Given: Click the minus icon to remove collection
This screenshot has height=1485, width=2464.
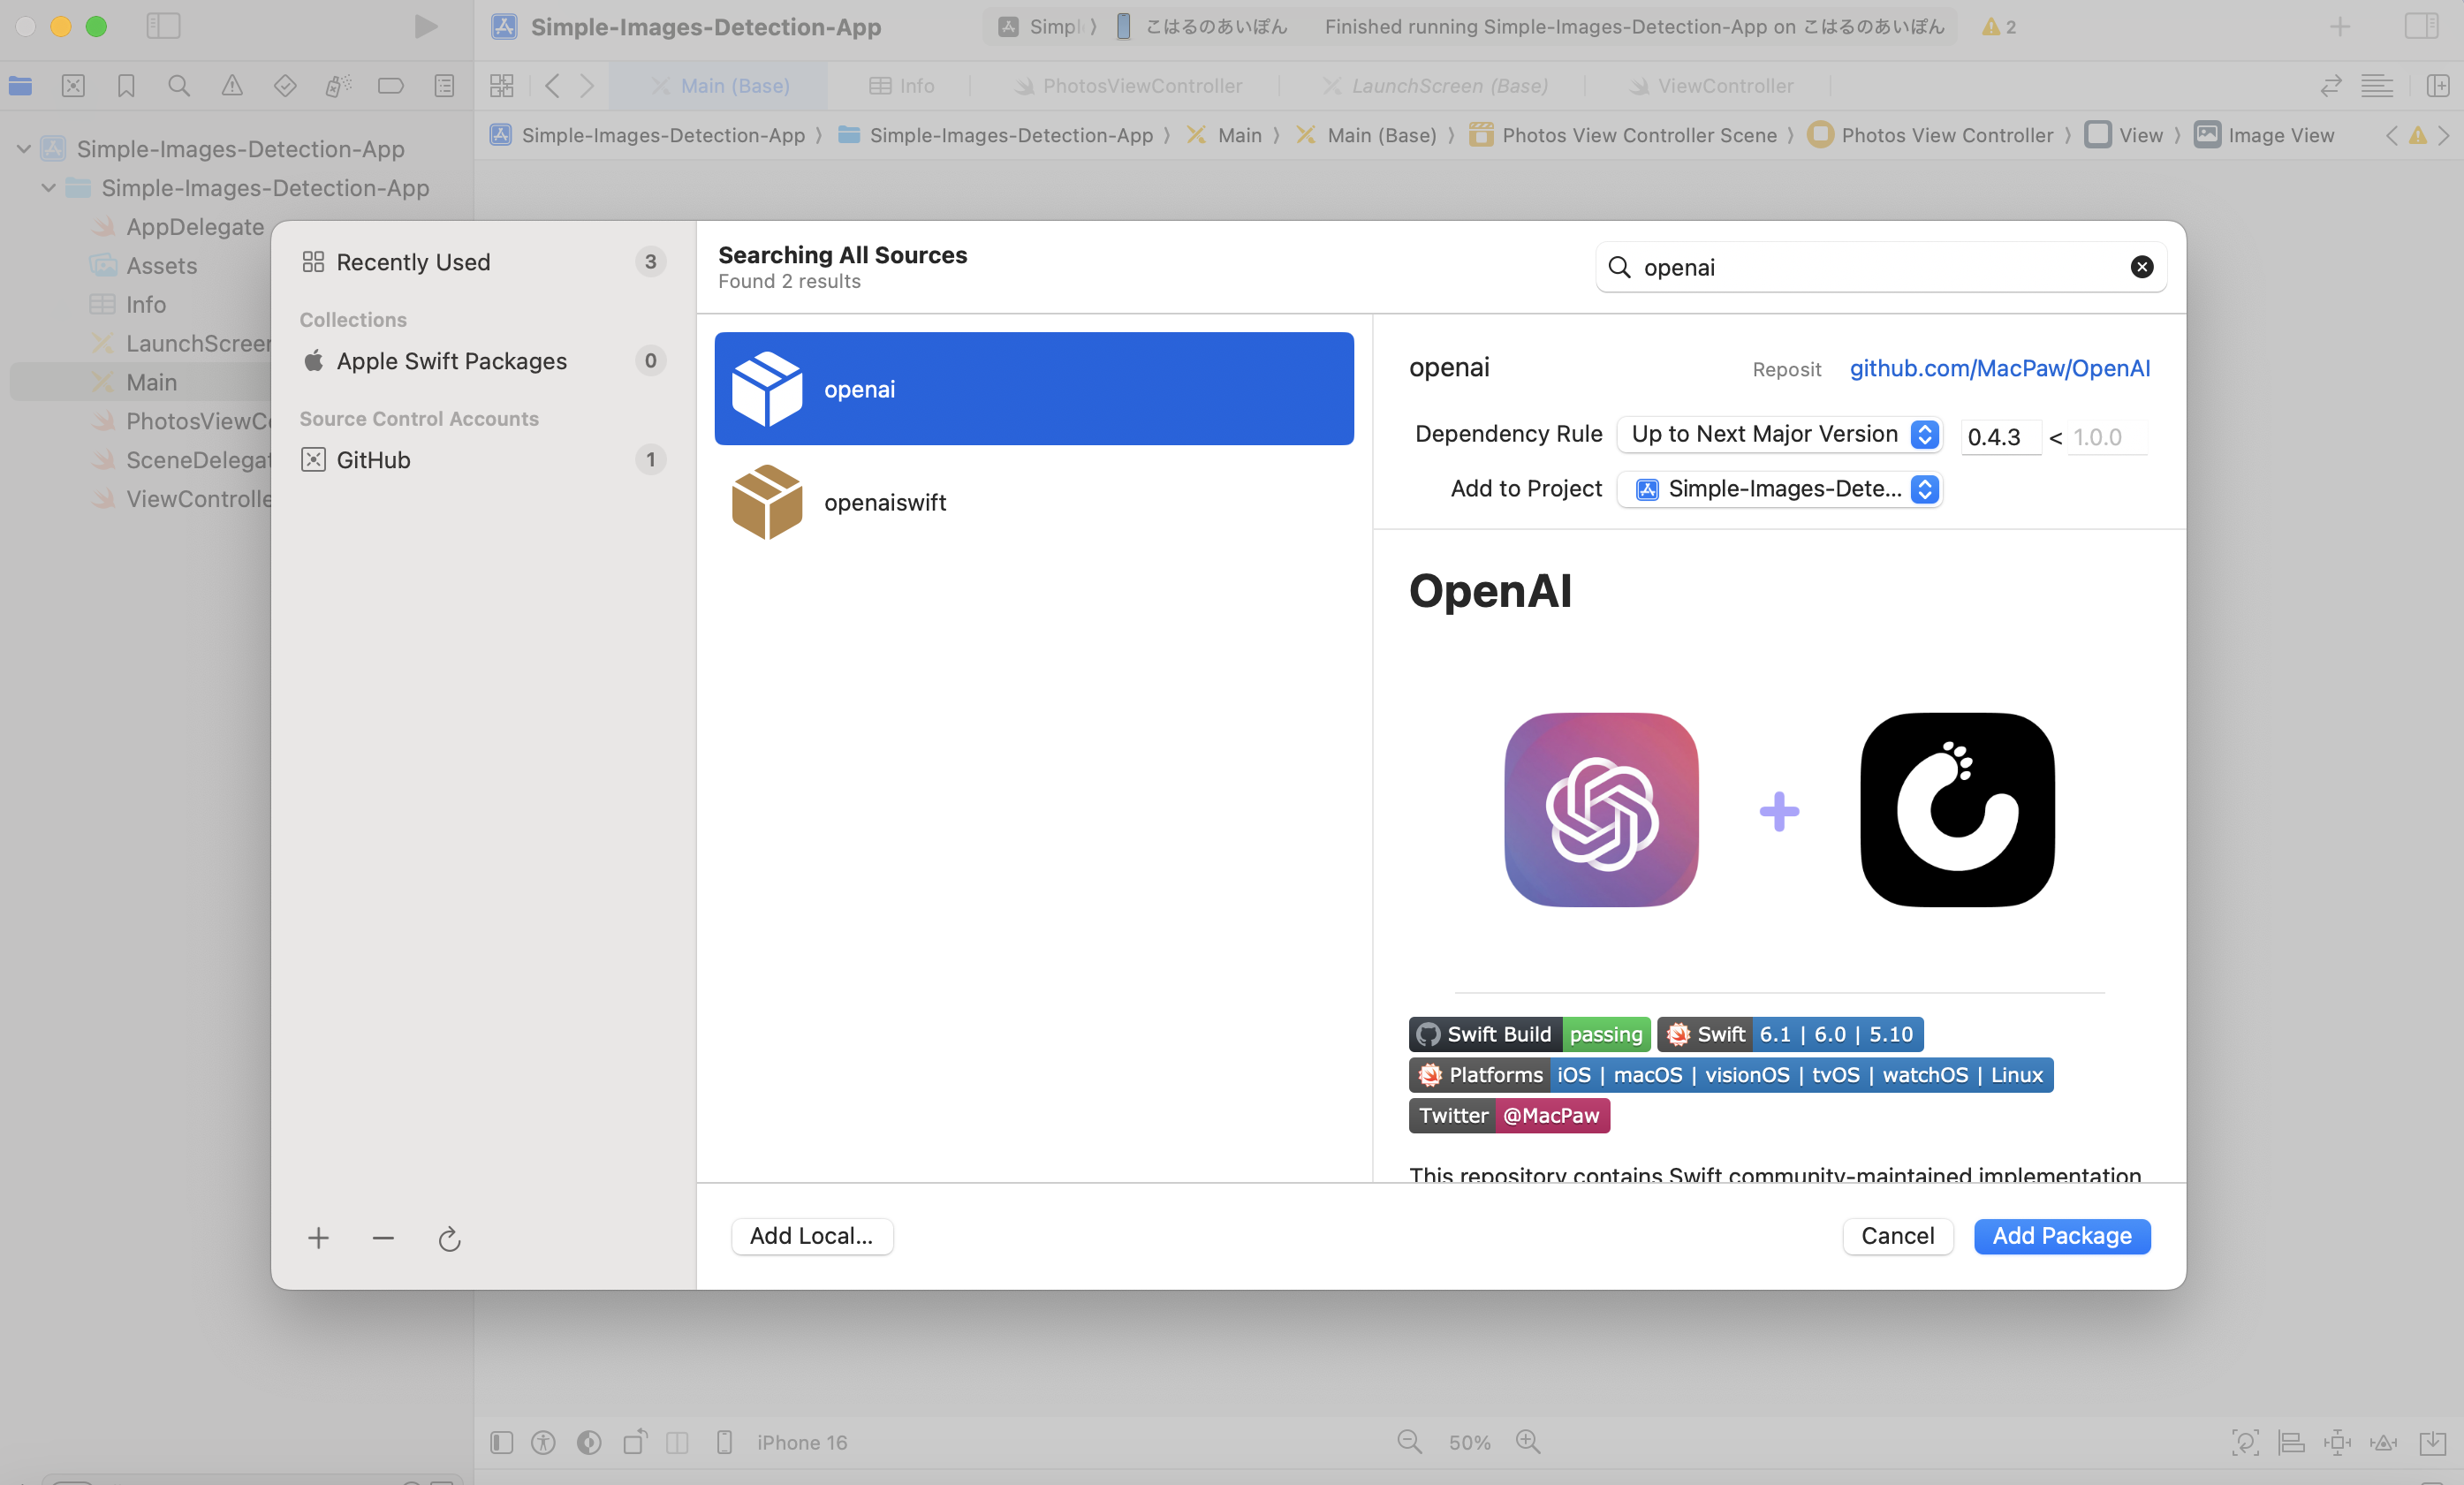Looking at the screenshot, I should 383,1238.
